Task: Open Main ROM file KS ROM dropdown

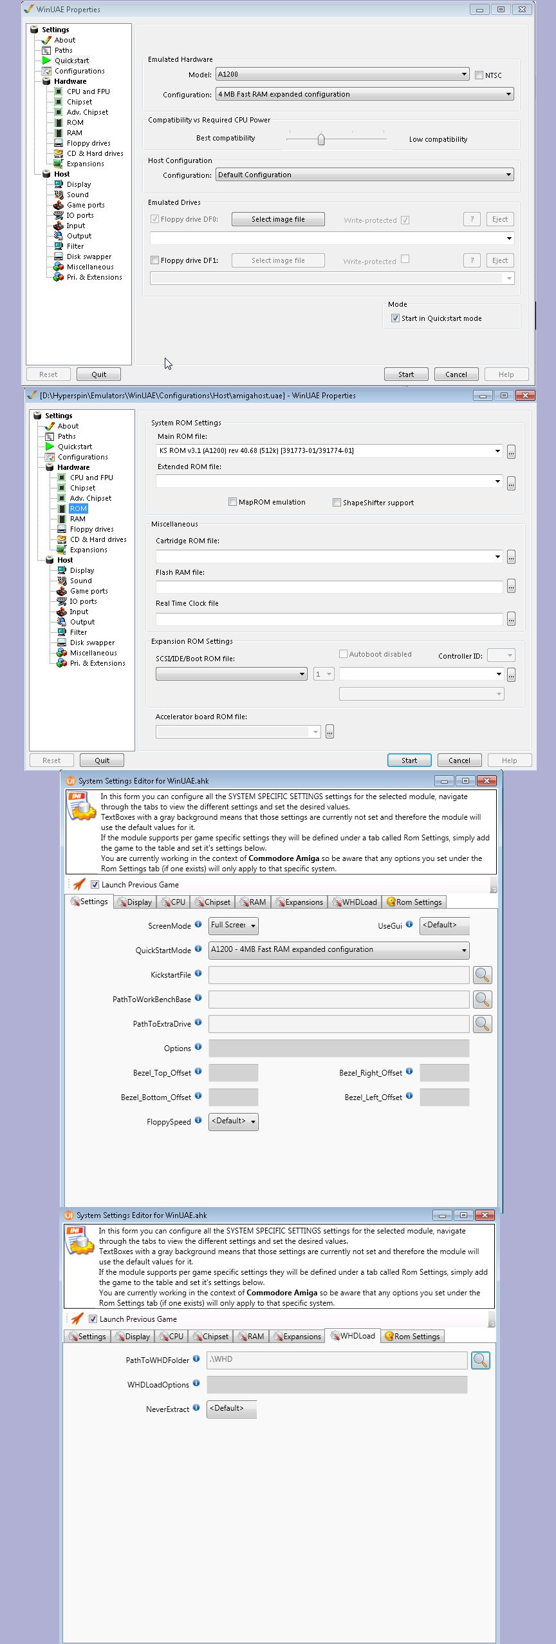Action: click(x=329, y=450)
